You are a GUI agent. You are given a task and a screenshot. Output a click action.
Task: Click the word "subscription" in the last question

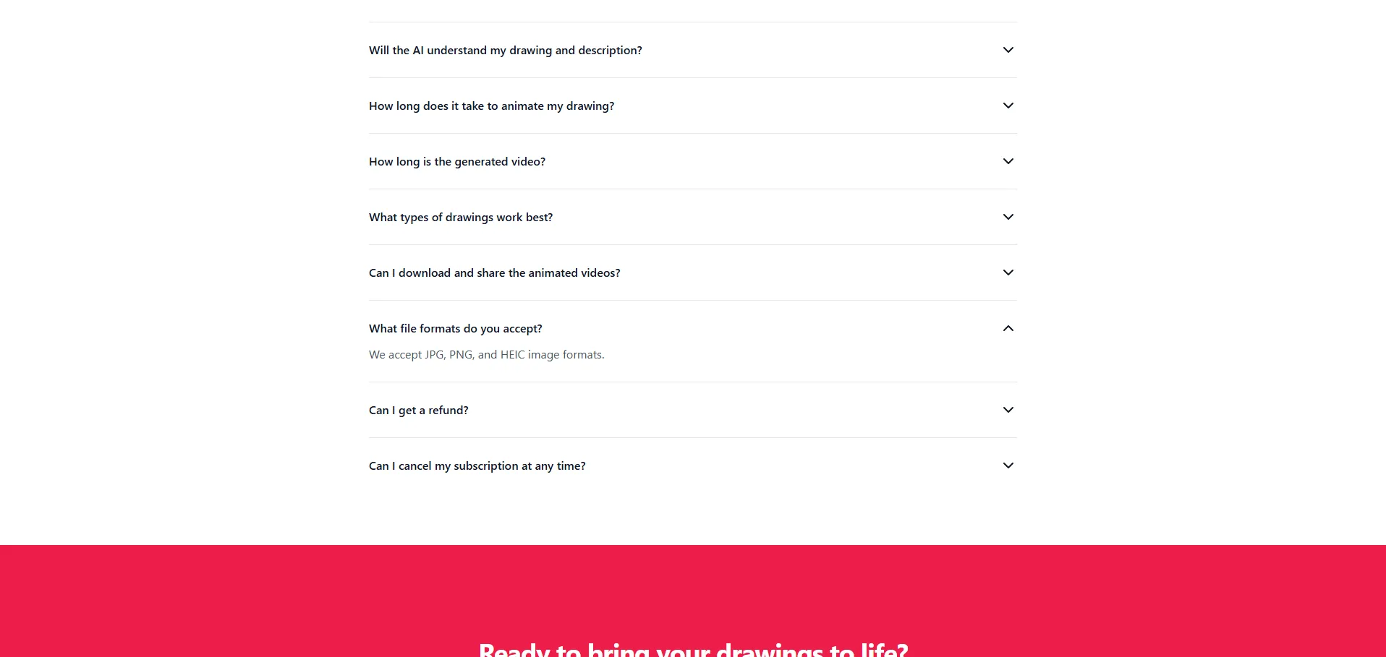485,466
